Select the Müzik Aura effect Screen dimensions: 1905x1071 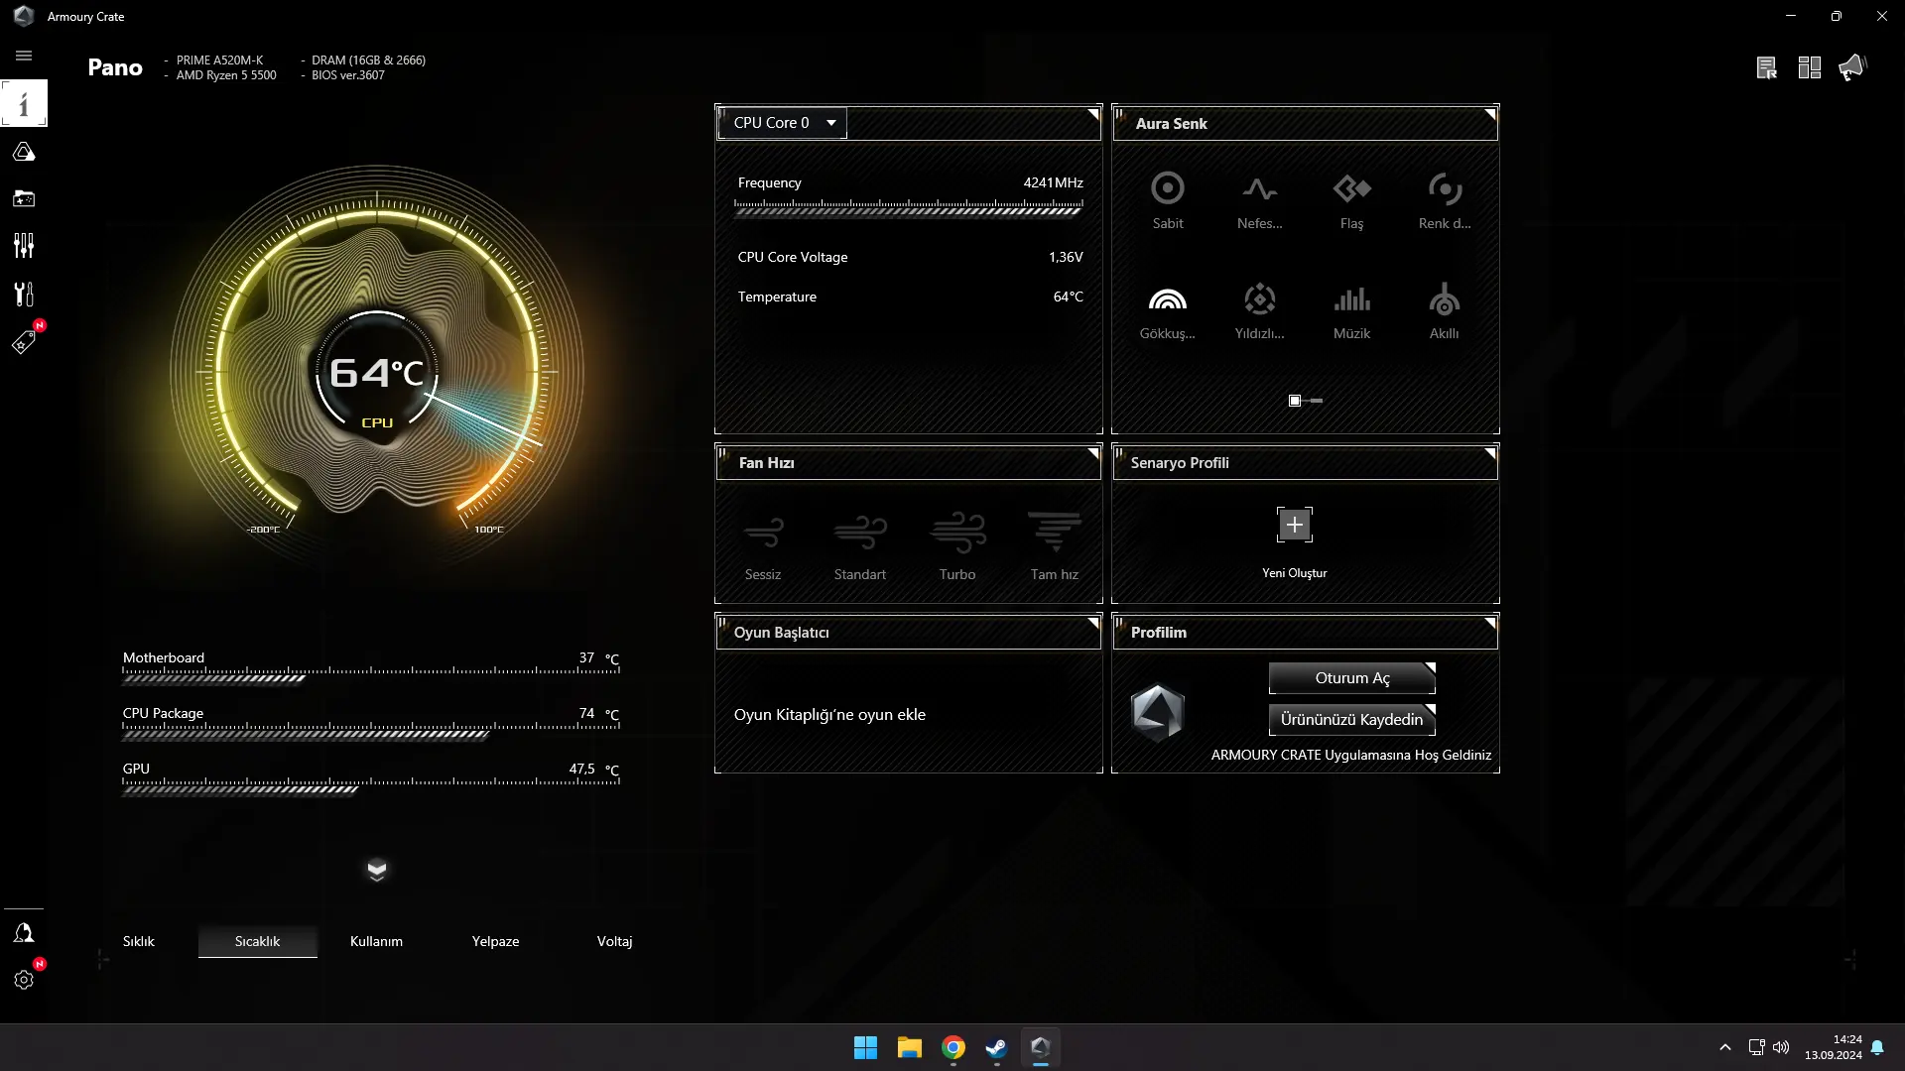click(1351, 310)
